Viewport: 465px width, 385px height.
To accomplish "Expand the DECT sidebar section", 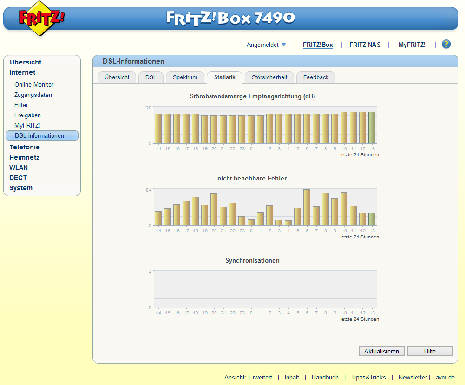I will pyautogui.click(x=18, y=178).
